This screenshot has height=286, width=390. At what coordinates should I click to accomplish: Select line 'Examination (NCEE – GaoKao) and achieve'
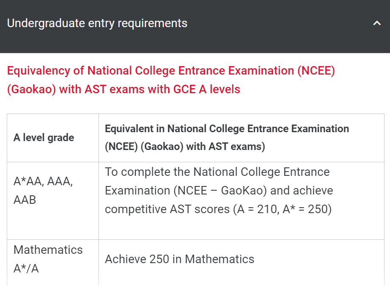coord(219,191)
